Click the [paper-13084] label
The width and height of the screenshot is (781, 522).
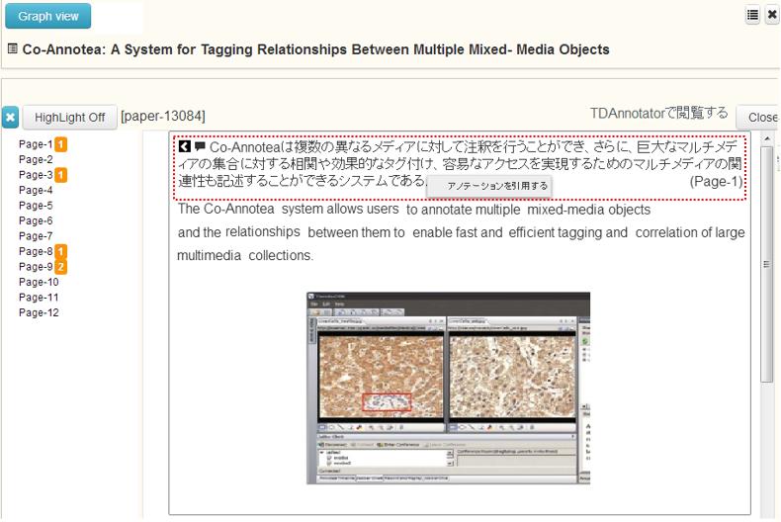point(163,116)
